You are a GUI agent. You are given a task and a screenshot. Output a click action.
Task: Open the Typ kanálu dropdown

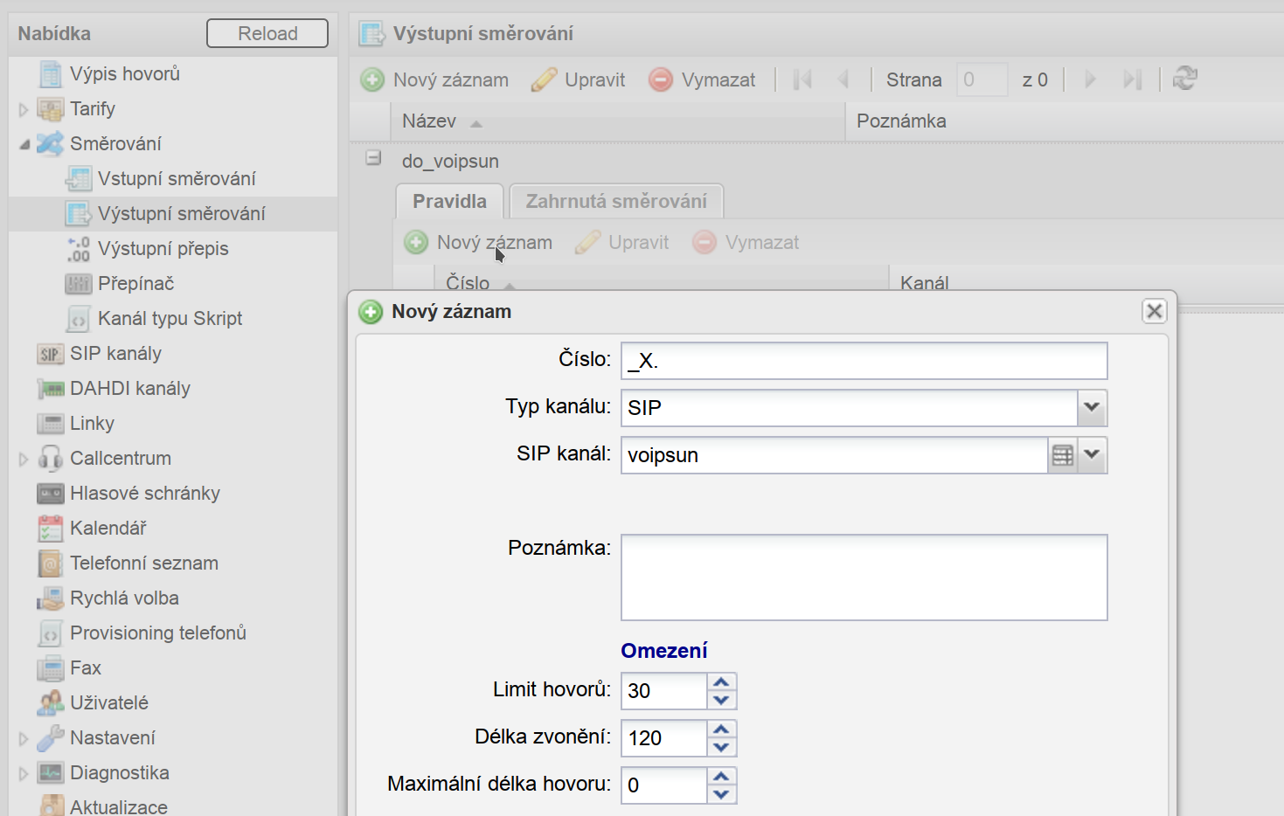tap(1092, 408)
